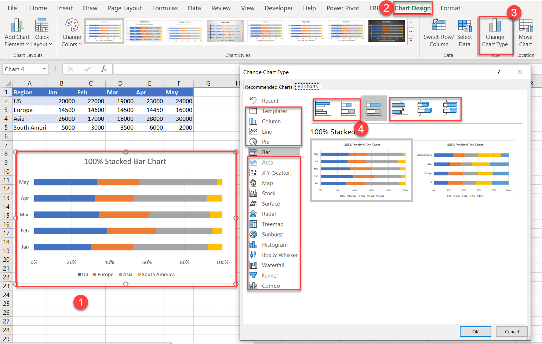
Task: Open the Insert ribbon tab
Action: [x=65, y=8]
